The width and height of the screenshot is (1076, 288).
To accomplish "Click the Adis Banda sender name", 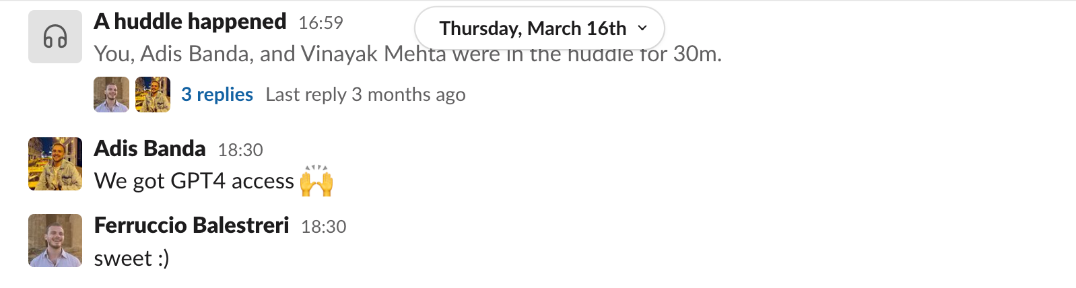I will pos(150,148).
